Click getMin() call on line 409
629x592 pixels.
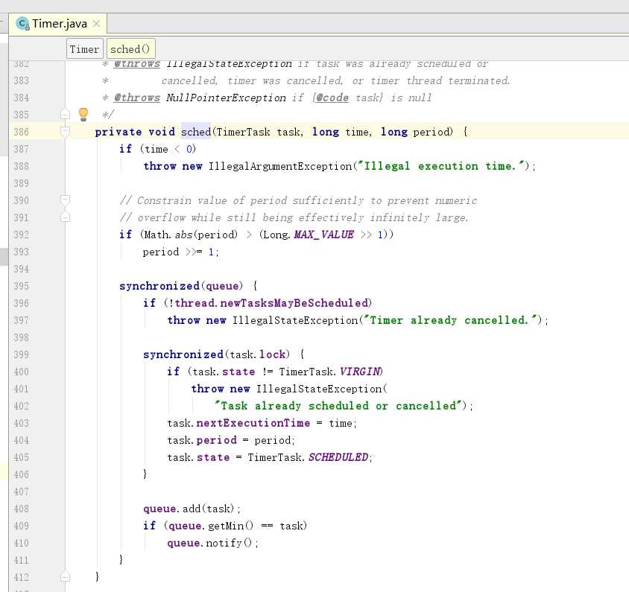click(231, 526)
